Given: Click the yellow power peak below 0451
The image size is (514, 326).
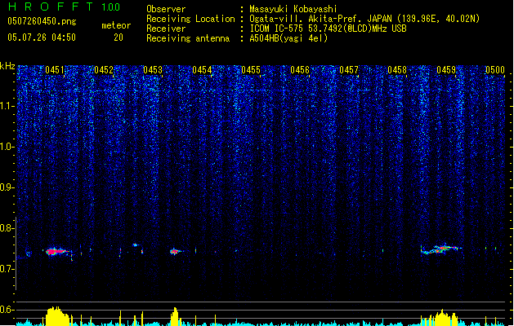Looking at the screenshot, I should [57, 316].
